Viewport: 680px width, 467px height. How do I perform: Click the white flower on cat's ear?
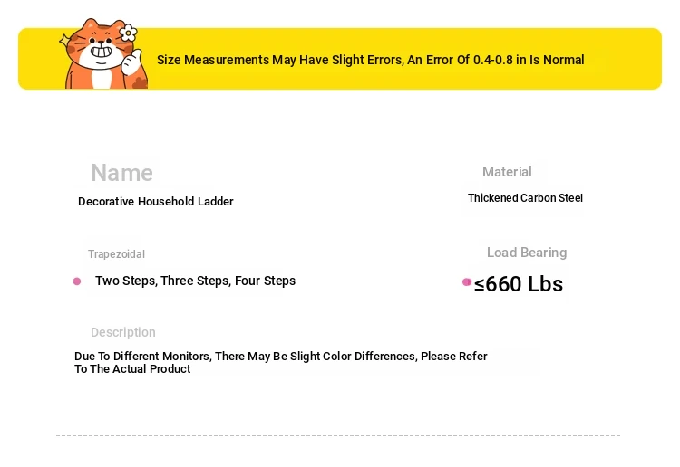[x=128, y=33]
